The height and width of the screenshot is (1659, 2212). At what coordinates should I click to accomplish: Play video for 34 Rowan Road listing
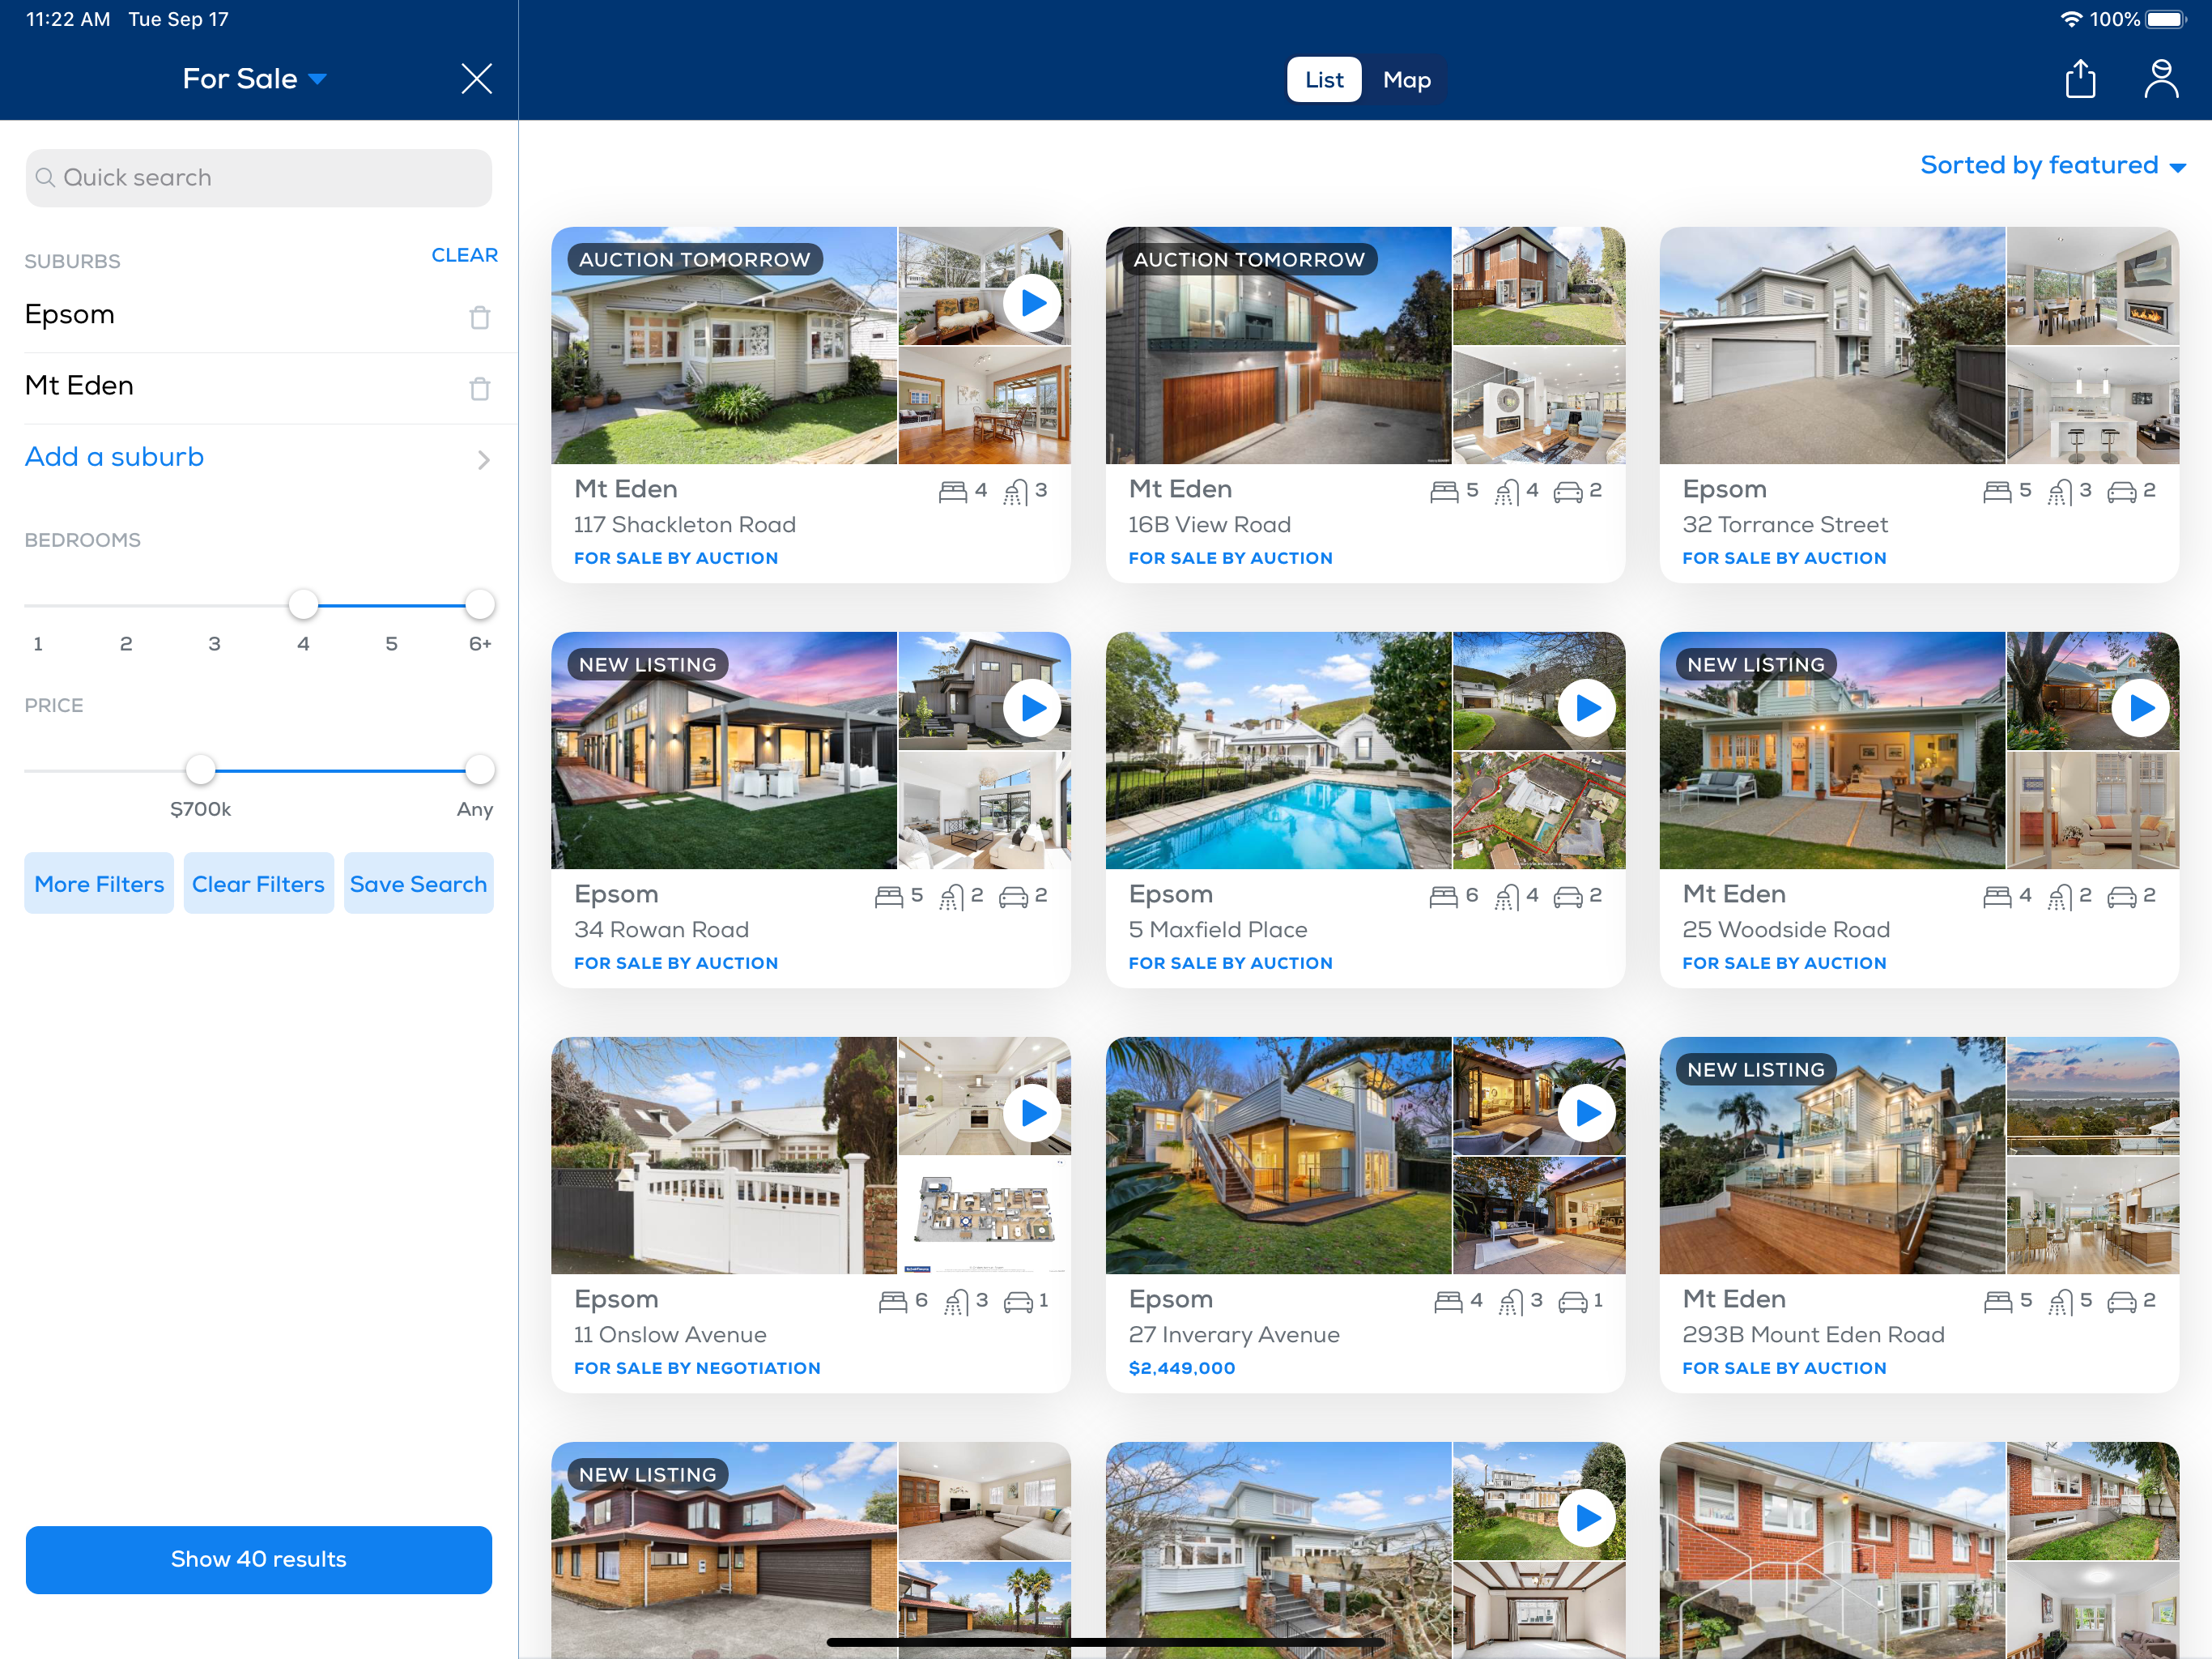tap(1033, 709)
